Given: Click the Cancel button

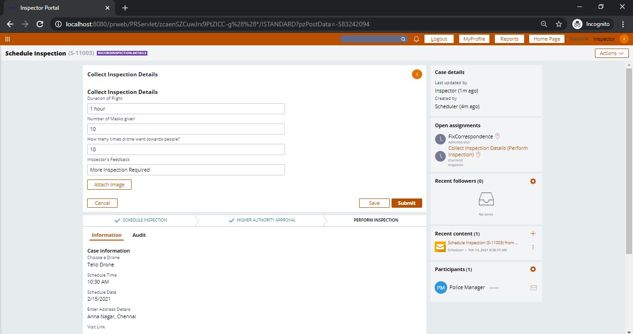Looking at the screenshot, I should point(102,203).
